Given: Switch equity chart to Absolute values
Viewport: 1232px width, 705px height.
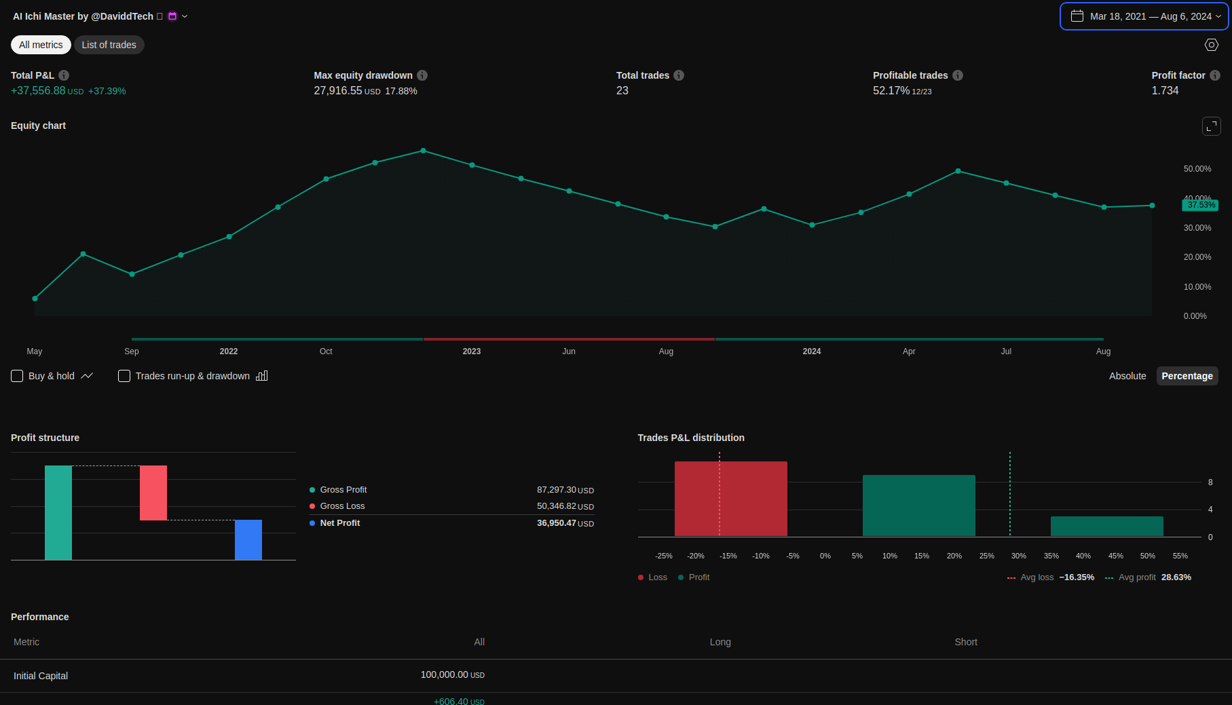Looking at the screenshot, I should [x=1127, y=376].
